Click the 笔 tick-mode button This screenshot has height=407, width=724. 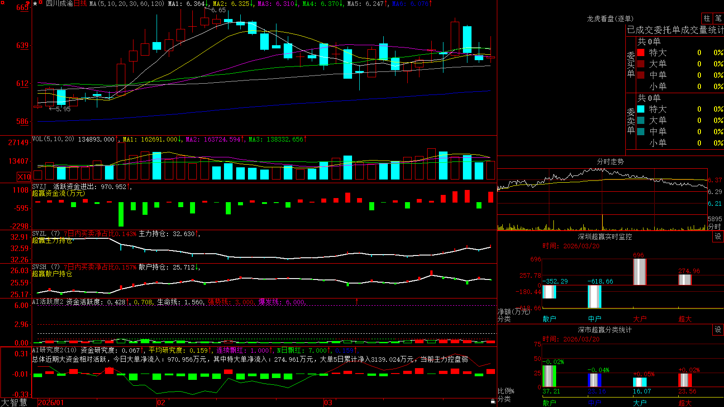(x=718, y=18)
